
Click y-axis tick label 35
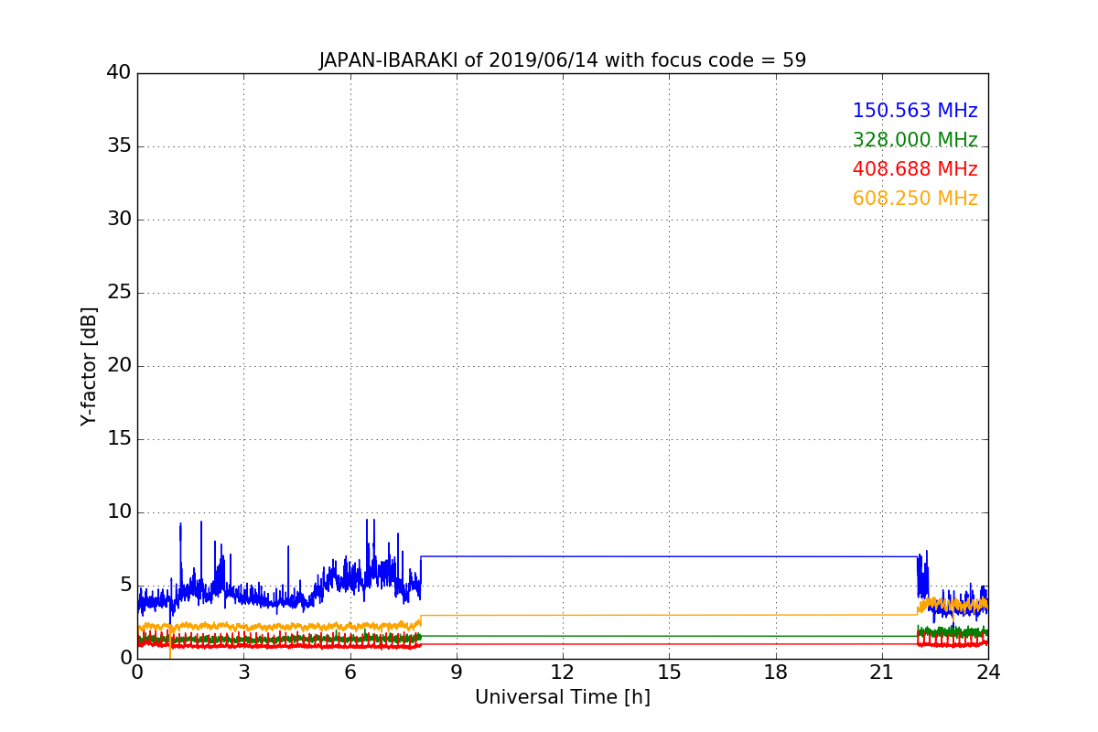point(119,146)
